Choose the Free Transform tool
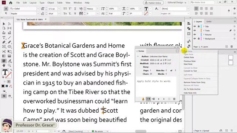Viewport: 237px width, 133px height. (x=9, y=52)
